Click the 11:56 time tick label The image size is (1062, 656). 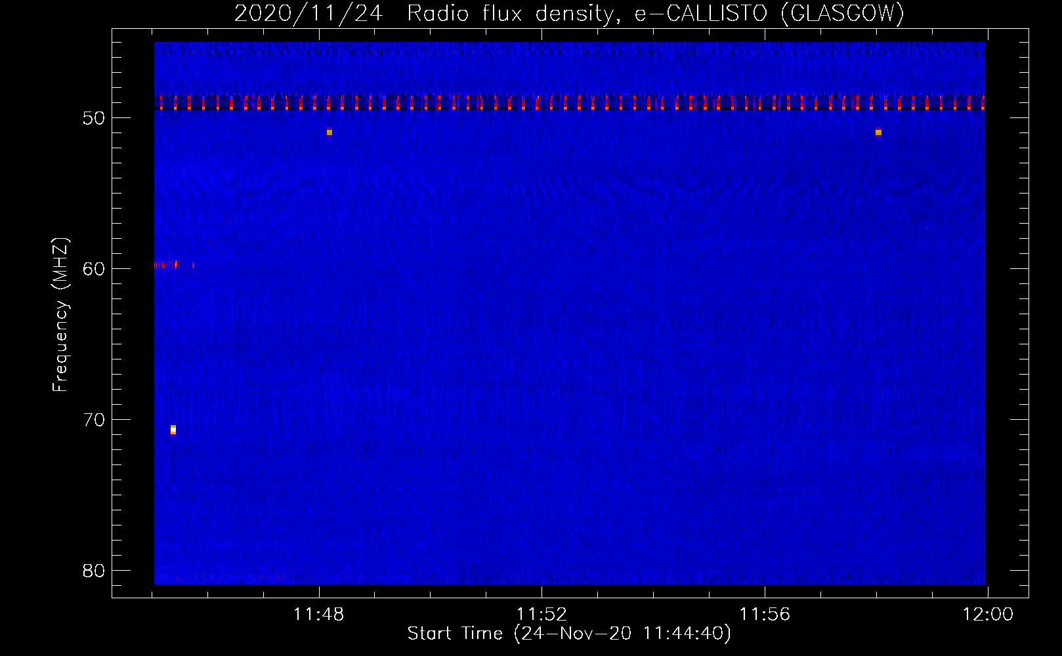click(x=765, y=615)
